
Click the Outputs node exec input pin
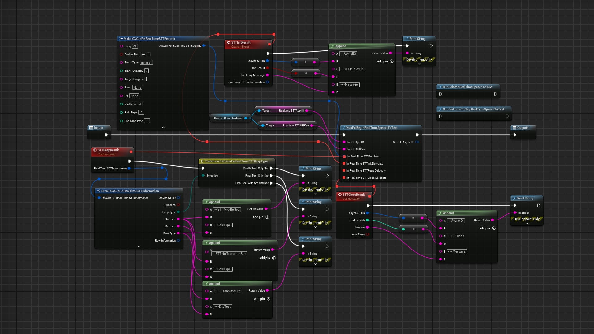[515, 135]
